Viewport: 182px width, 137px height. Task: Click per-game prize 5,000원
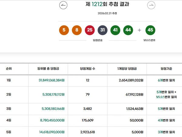pyautogui.click(x=137, y=132)
